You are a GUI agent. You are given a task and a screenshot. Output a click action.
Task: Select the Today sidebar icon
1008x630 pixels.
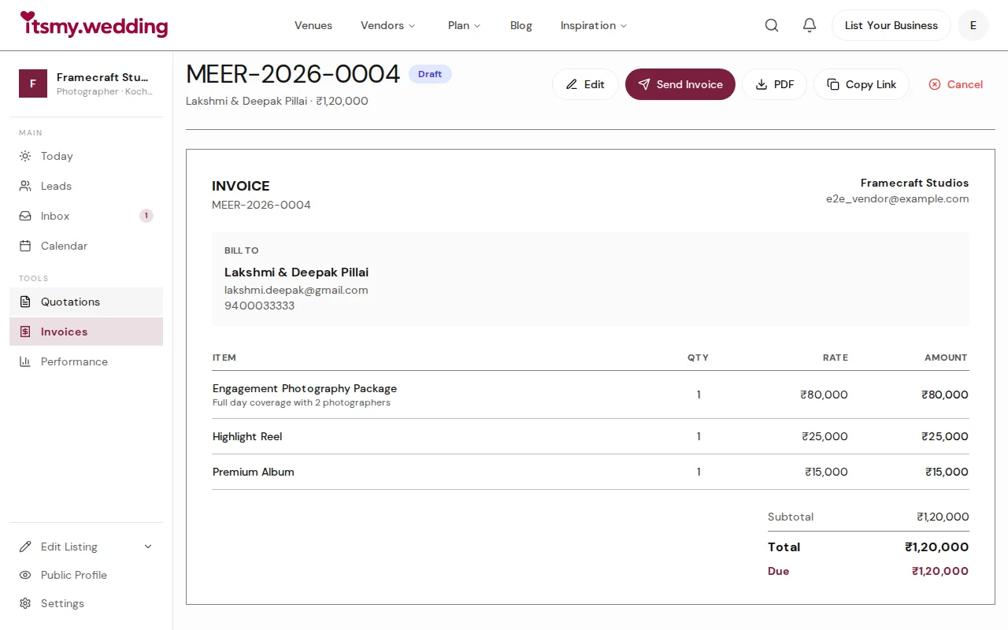click(25, 156)
